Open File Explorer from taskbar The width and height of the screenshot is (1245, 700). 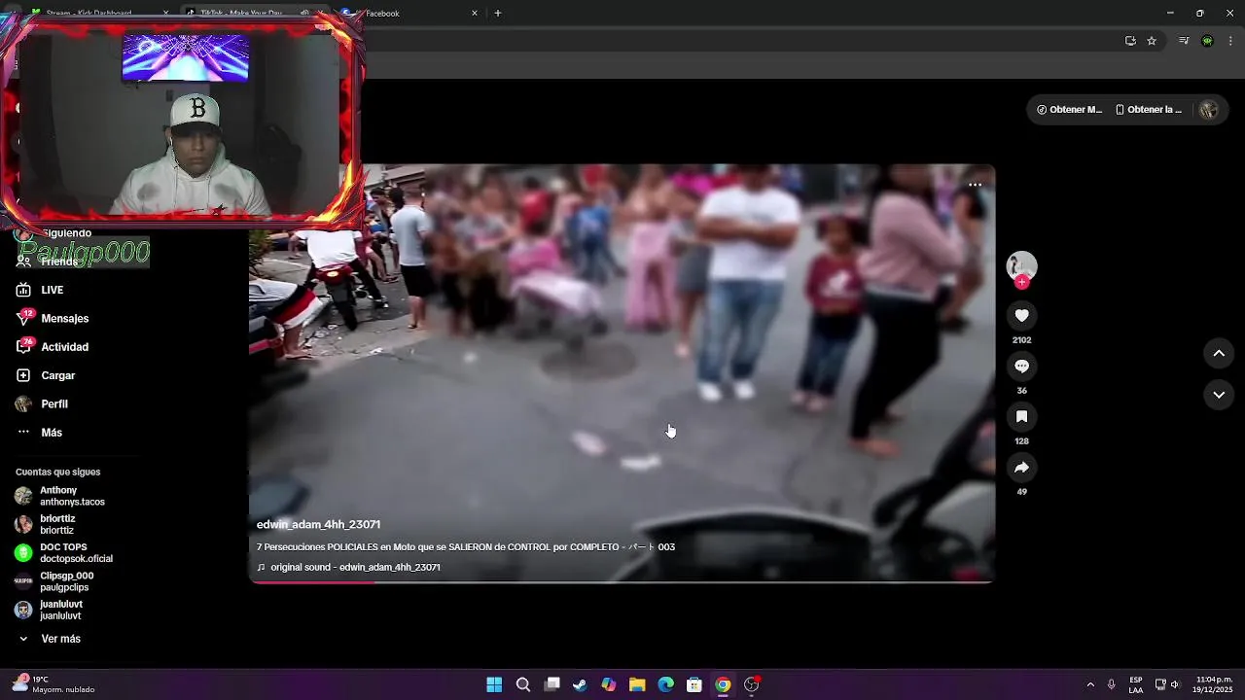pyautogui.click(x=637, y=684)
